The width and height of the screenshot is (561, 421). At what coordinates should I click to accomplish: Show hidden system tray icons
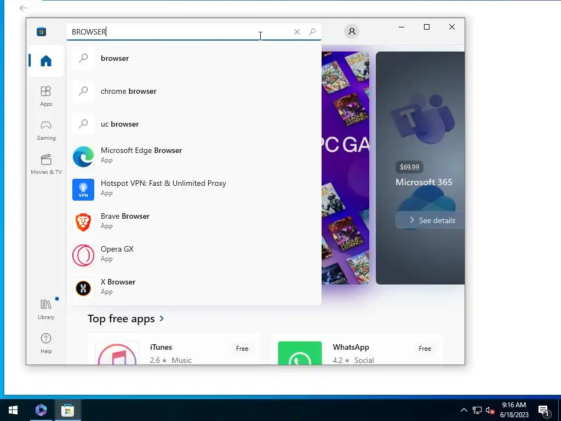[x=463, y=410]
